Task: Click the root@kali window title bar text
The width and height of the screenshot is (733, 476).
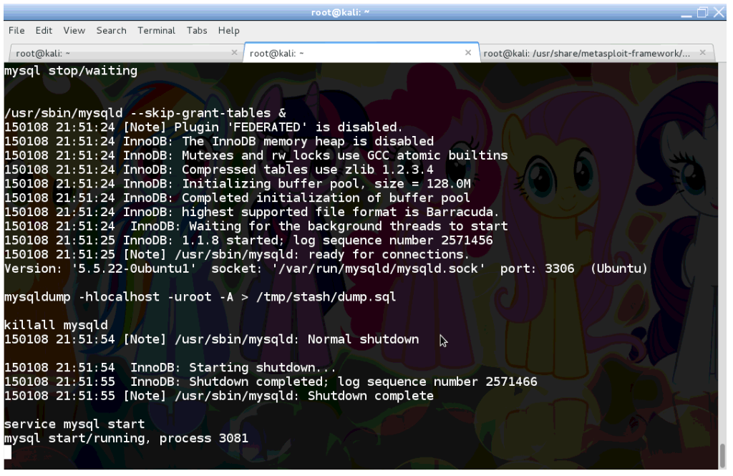Action: (340, 13)
